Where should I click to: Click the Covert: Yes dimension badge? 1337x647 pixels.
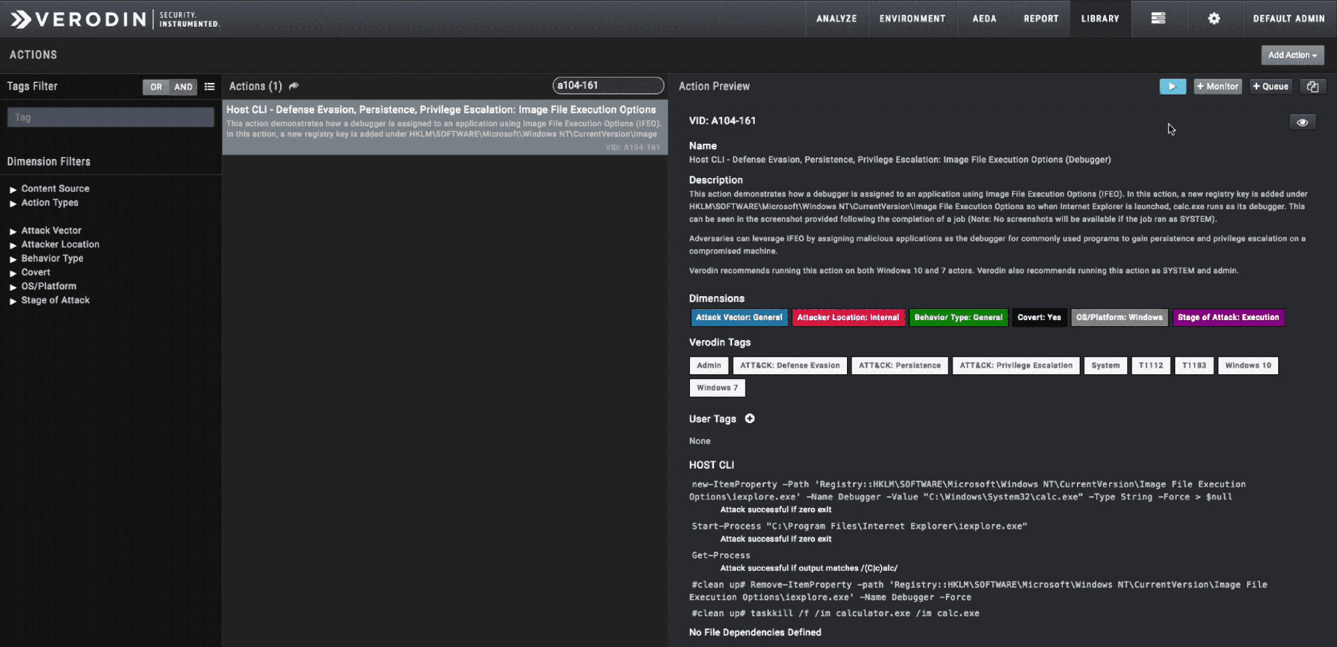(1039, 317)
